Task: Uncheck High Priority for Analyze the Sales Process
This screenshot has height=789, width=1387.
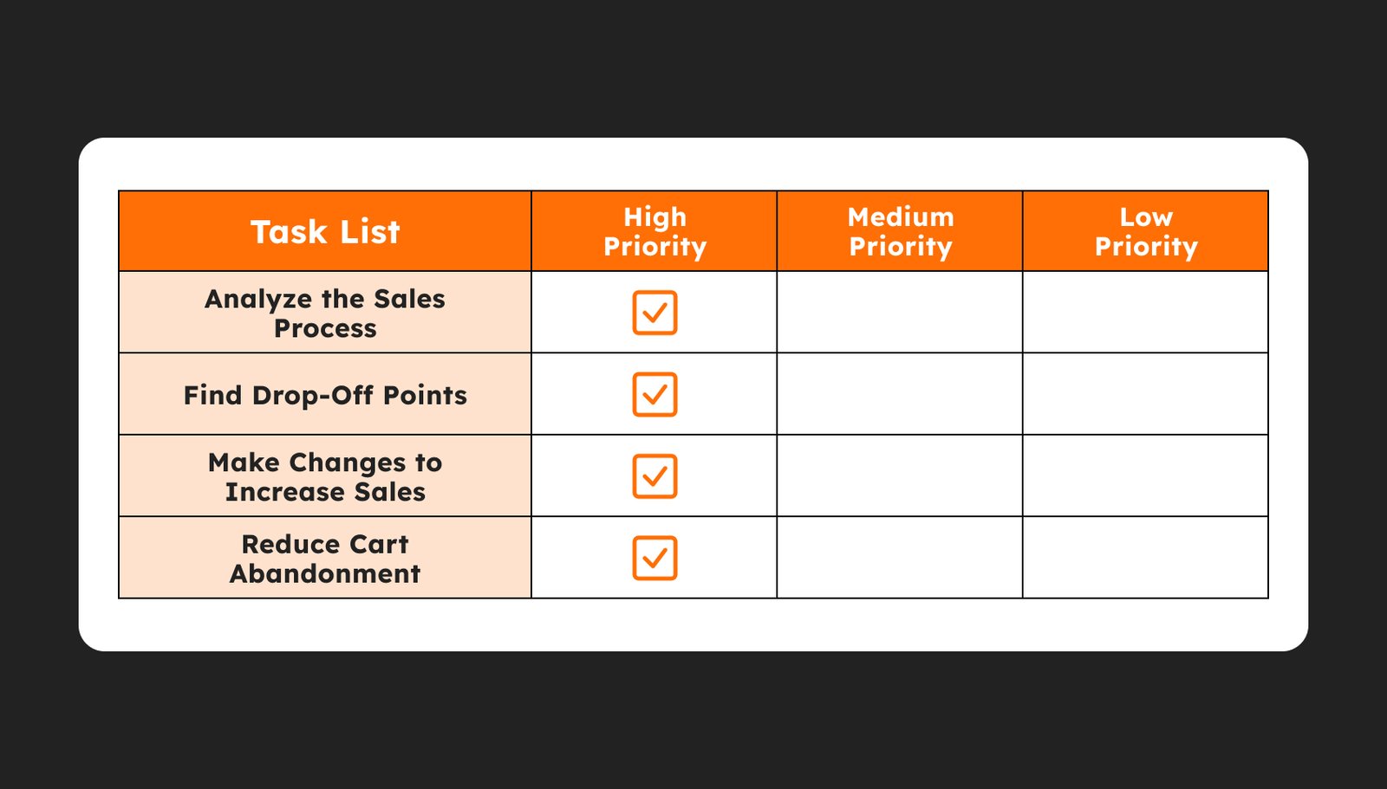Action: click(654, 313)
